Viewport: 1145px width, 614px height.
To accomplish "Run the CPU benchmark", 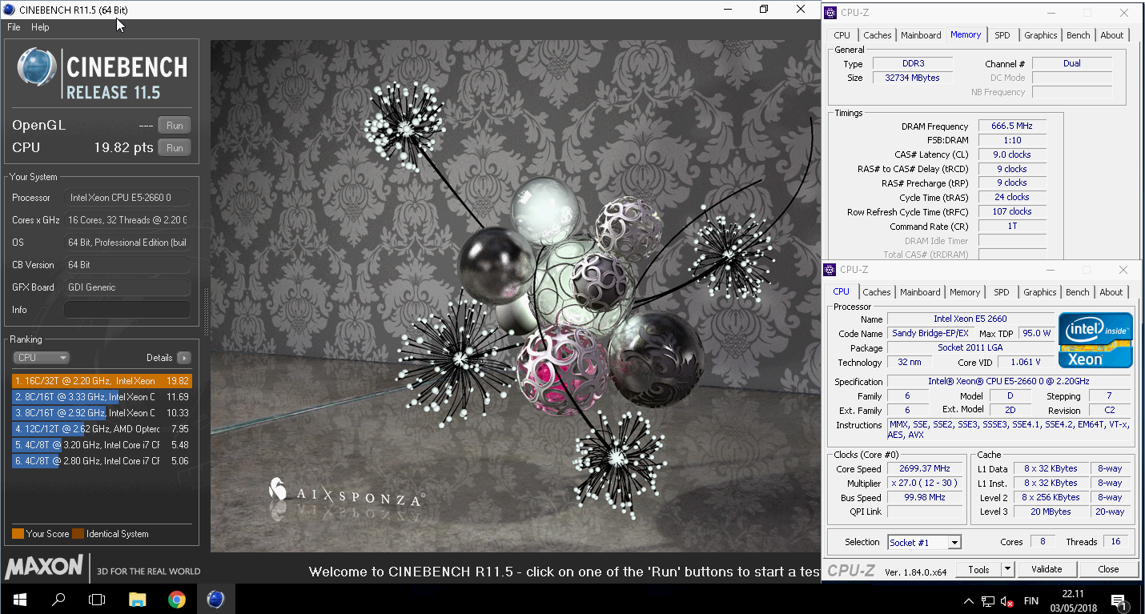I will (175, 147).
